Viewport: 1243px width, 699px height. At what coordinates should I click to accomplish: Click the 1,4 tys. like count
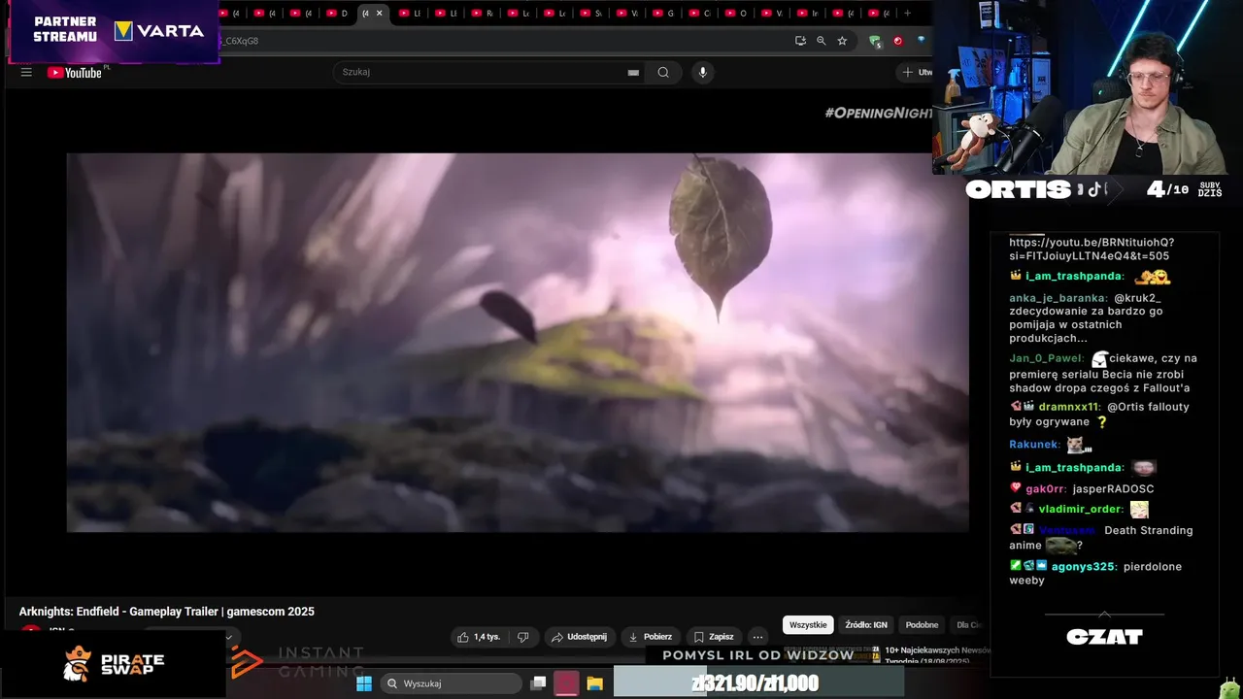(x=487, y=637)
